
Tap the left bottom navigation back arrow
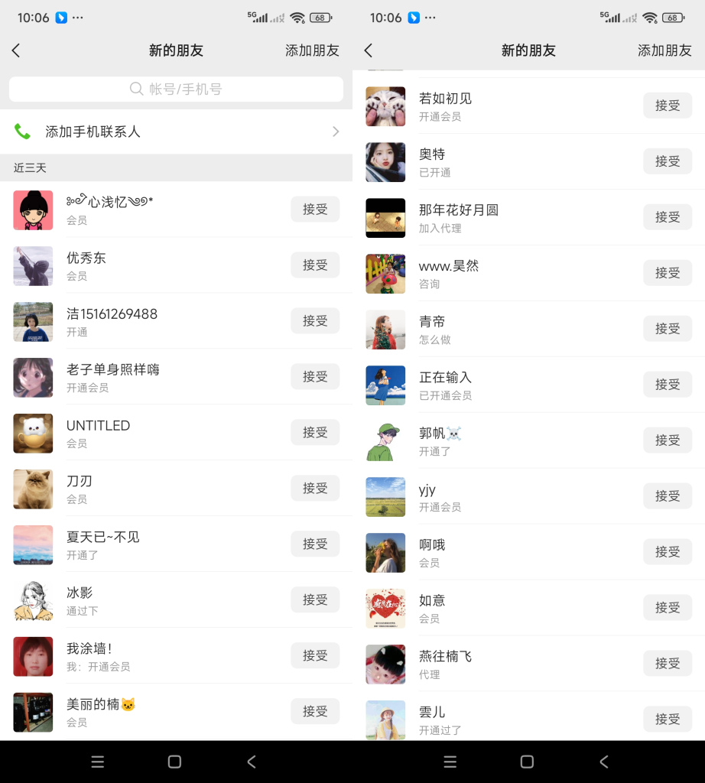(x=252, y=762)
